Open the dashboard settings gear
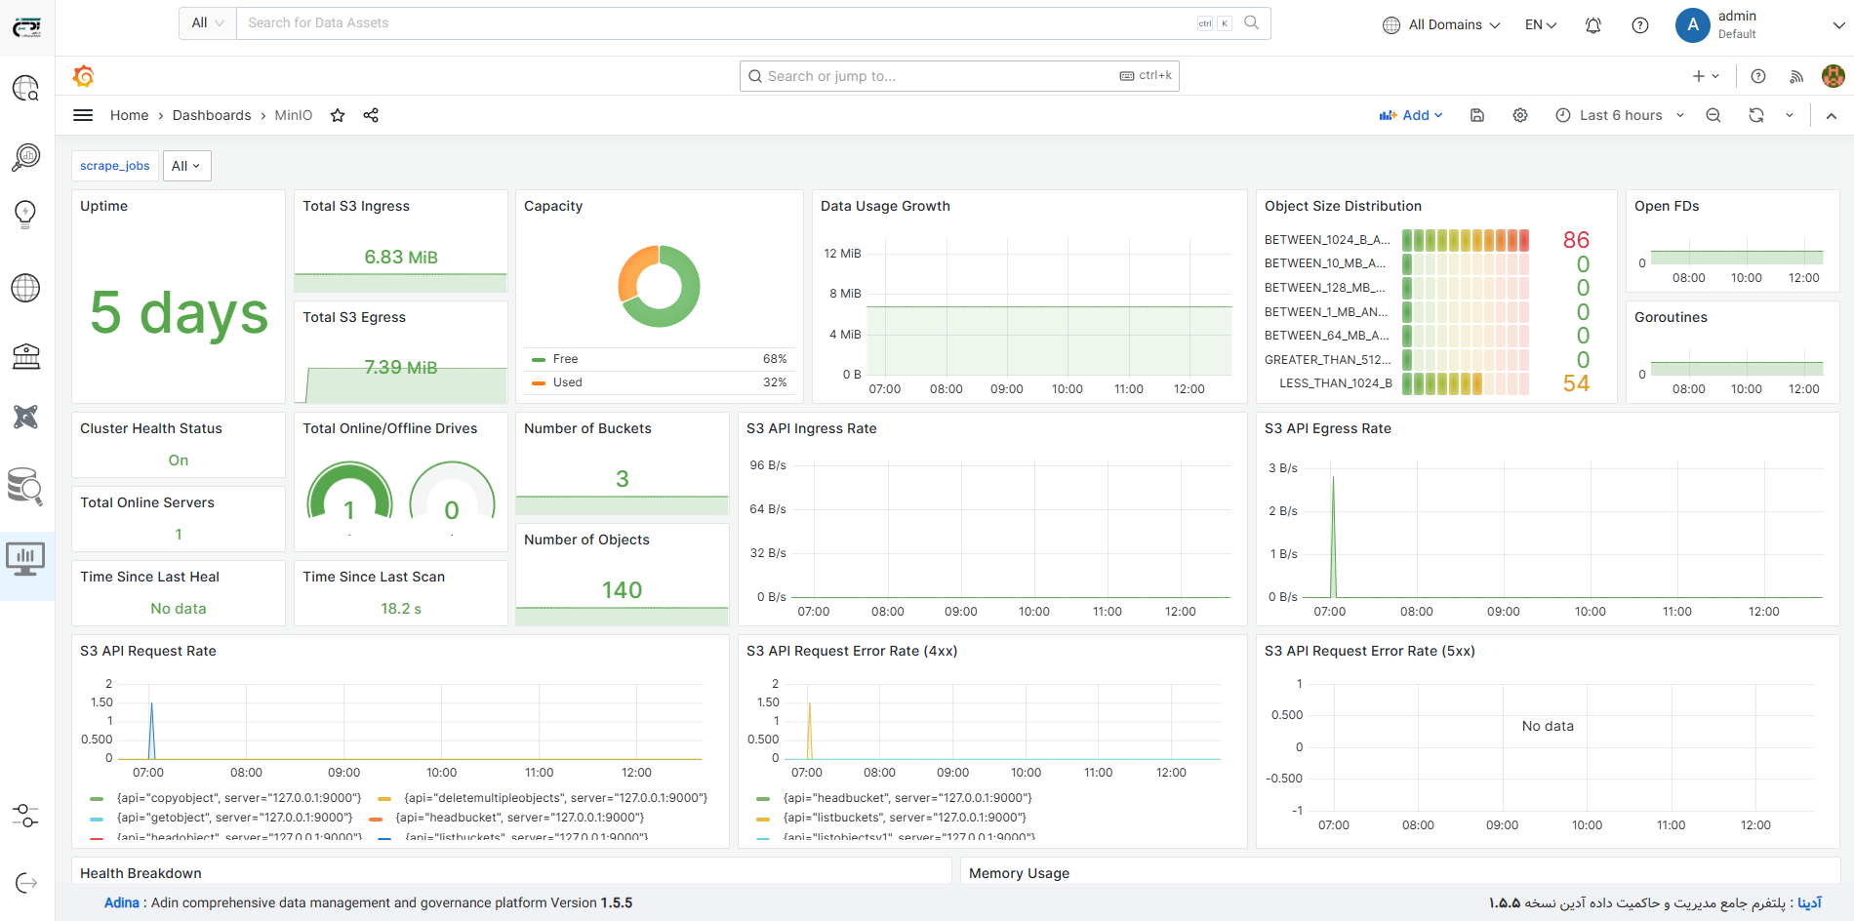Image resolution: width=1854 pixels, height=921 pixels. [x=1520, y=115]
